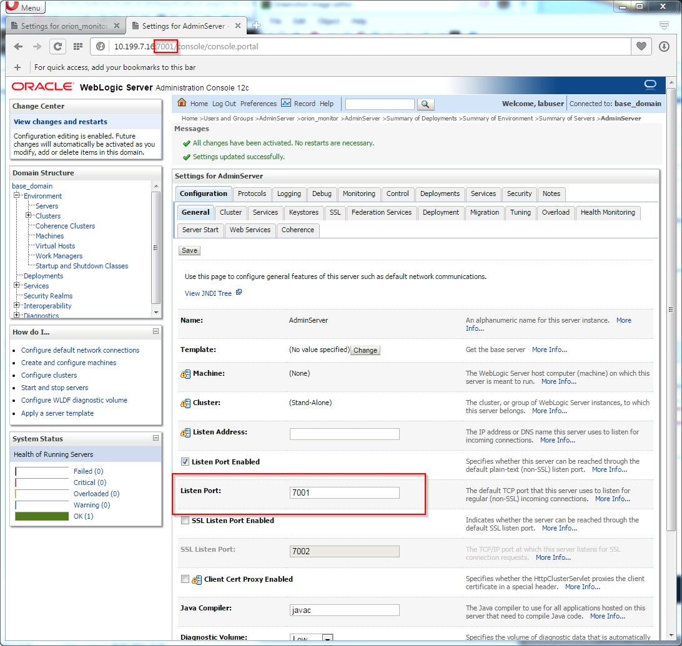The image size is (682, 646).
Task: Open Preferences in console toolbar
Action: pos(259,104)
